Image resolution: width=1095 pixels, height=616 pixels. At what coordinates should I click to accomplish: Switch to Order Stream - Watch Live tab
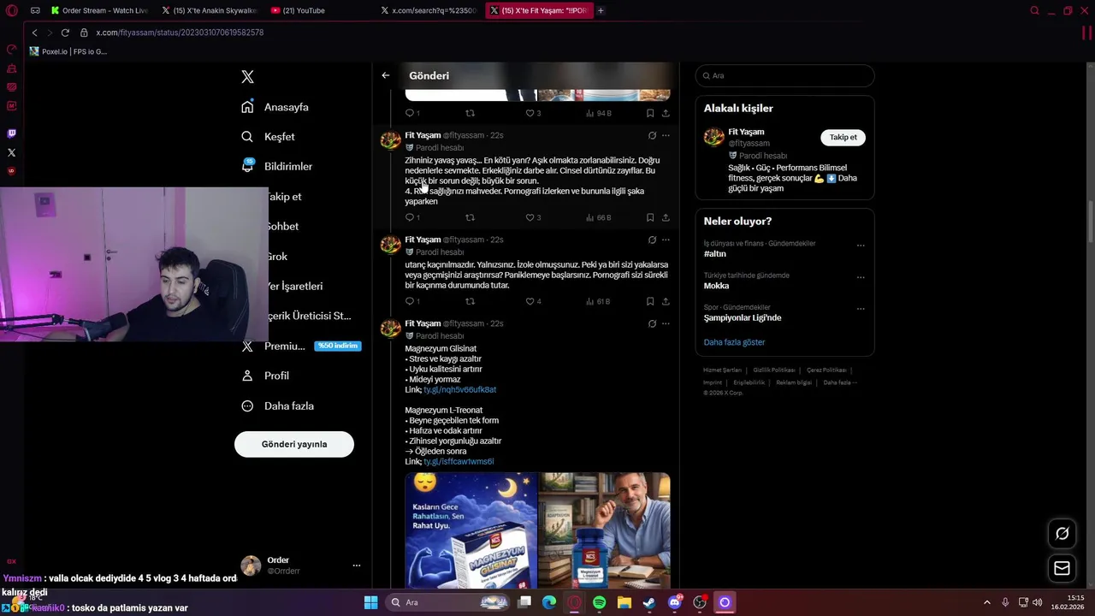(99, 10)
